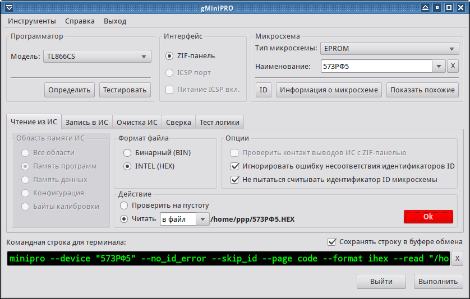Click the green minipro command line field
Screen dimensions: 470x299
(228, 258)
